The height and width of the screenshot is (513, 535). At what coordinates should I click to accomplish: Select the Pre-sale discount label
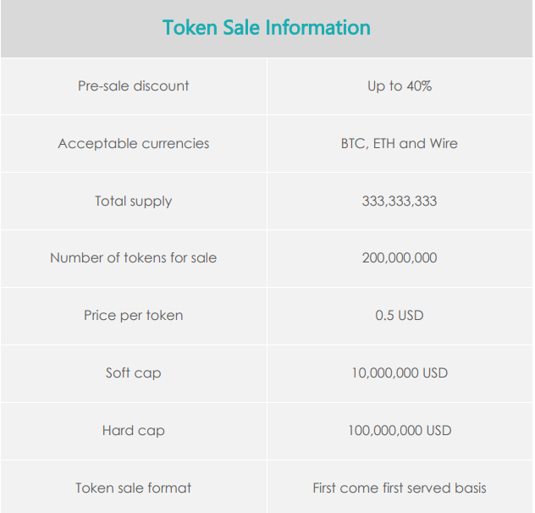134,86
